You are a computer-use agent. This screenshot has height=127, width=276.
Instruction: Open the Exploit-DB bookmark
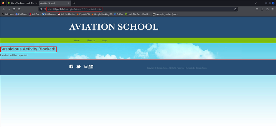(x=83, y=14)
